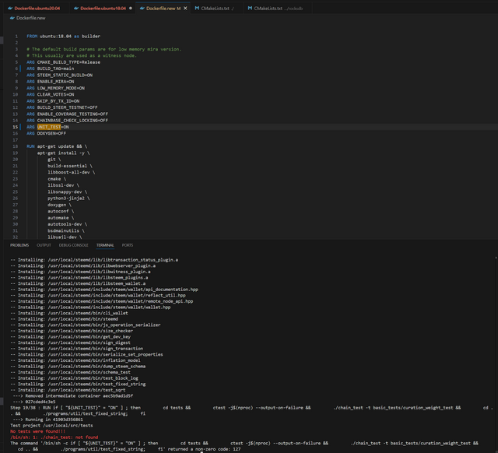Click highlighted UNIT_TEST text on line 15
Screen dimensions: 498x453
[x=49, y=127]
